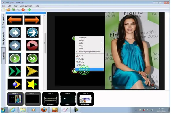Screen dimensions: 171x114
Task: Choose the blue ball yellow arrow button
Action: click(x=15, y=84)
